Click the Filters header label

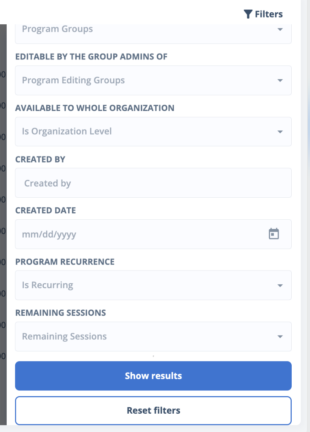pos(269,14)
